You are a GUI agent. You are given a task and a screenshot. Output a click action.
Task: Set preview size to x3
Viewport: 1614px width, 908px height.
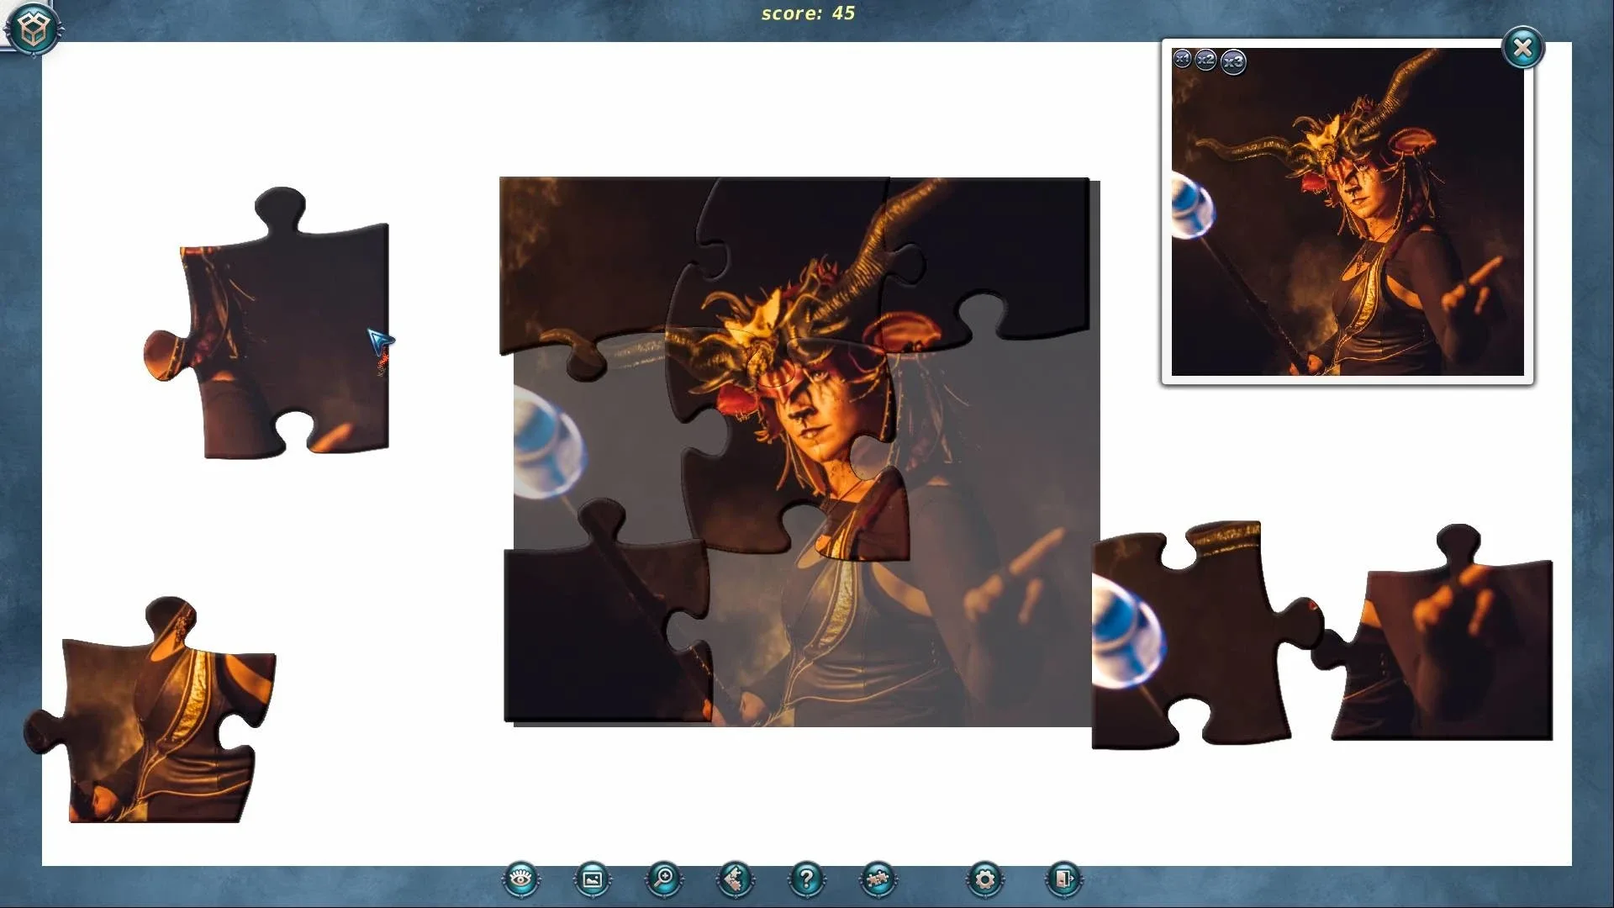(1233, 61)
